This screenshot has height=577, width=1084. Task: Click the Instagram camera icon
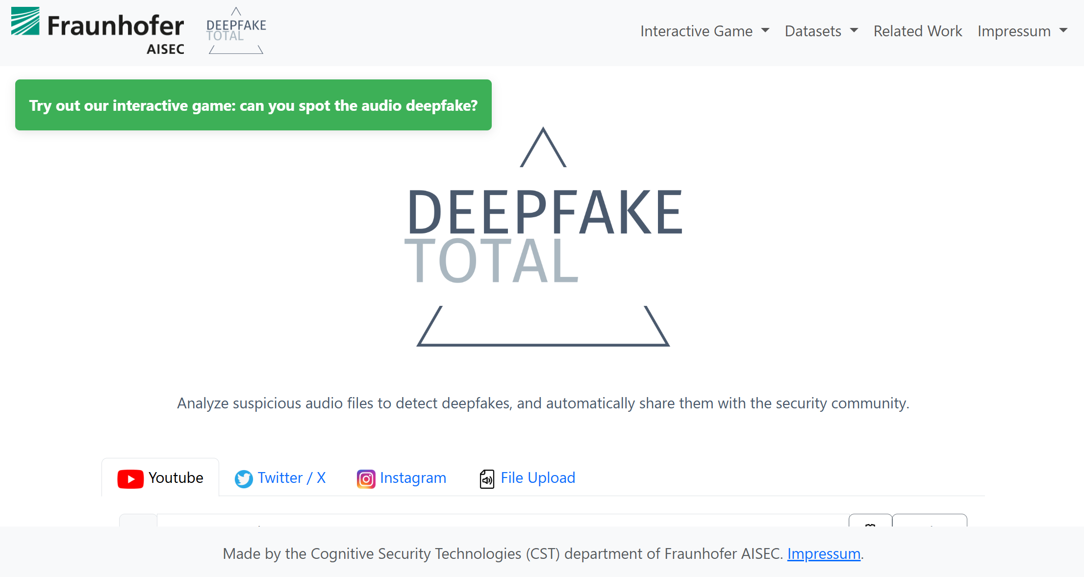(366, 478)
